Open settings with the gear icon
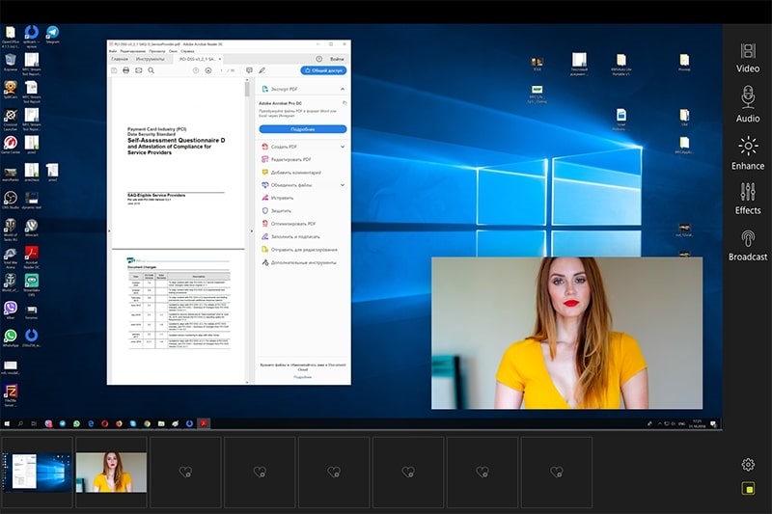 click(x=748, y=464)
